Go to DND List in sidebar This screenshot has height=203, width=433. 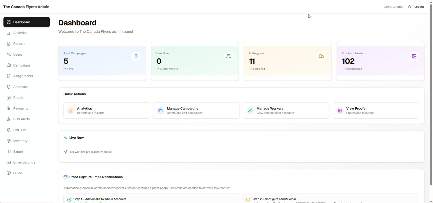(x=27, y=130)
